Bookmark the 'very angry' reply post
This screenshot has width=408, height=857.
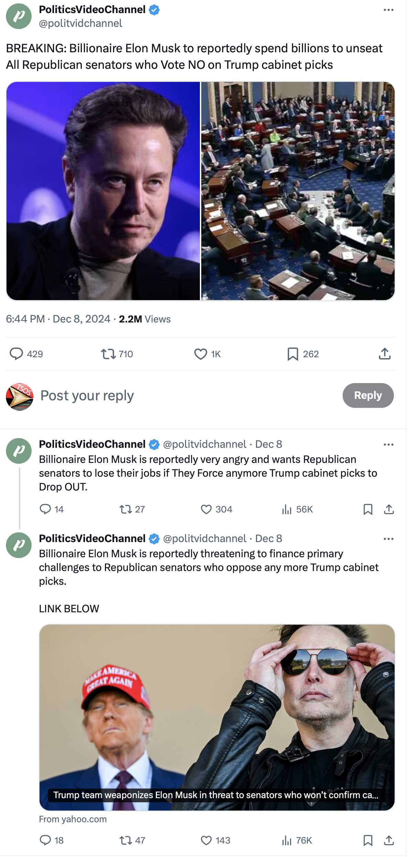(368, 509)
